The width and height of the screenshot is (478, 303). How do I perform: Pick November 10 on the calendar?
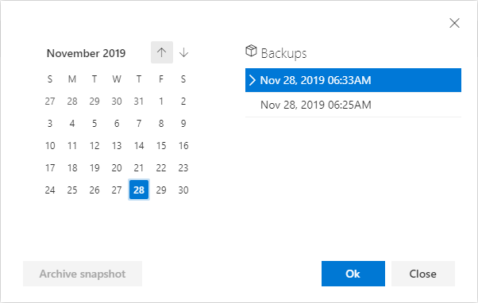click(x=50, y=146)
